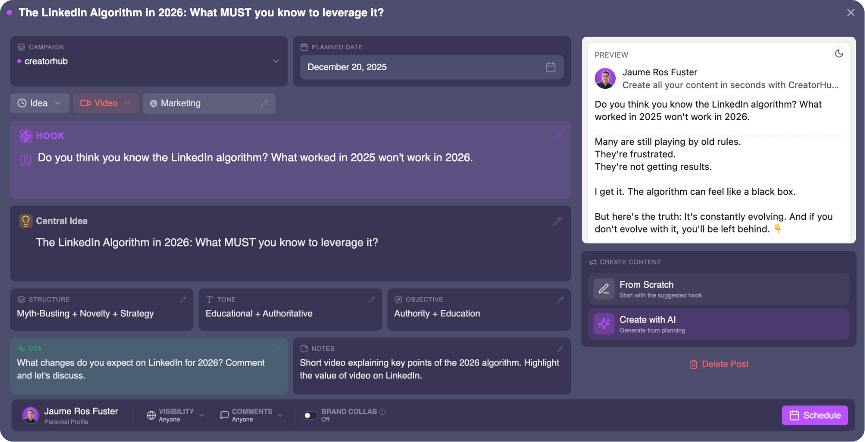The width and height of the screenshot is (865, 442).
Task: Change Visibility setting from Anyone
Action: (175, 415)
